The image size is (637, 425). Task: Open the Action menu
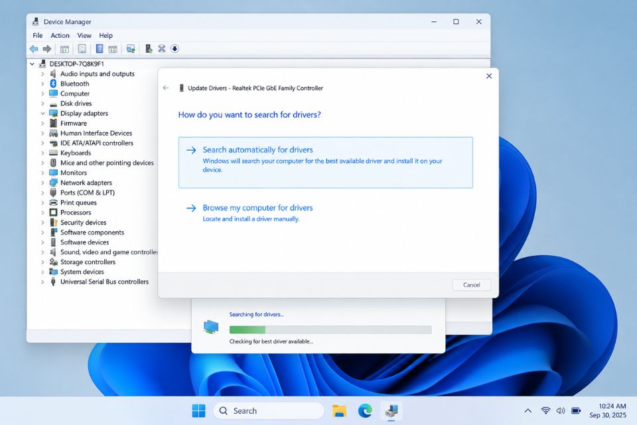(60, 35)
